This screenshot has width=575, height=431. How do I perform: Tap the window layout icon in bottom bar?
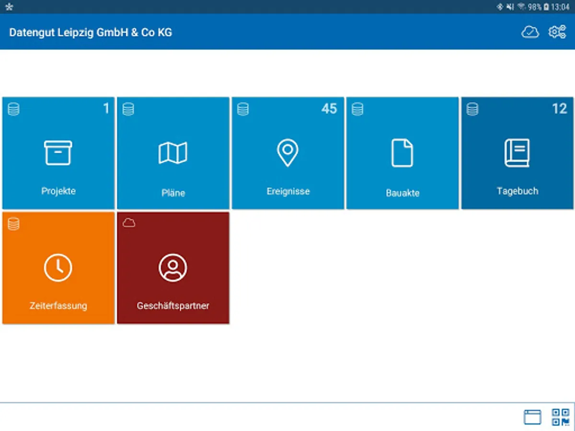[x=532, y=417]
